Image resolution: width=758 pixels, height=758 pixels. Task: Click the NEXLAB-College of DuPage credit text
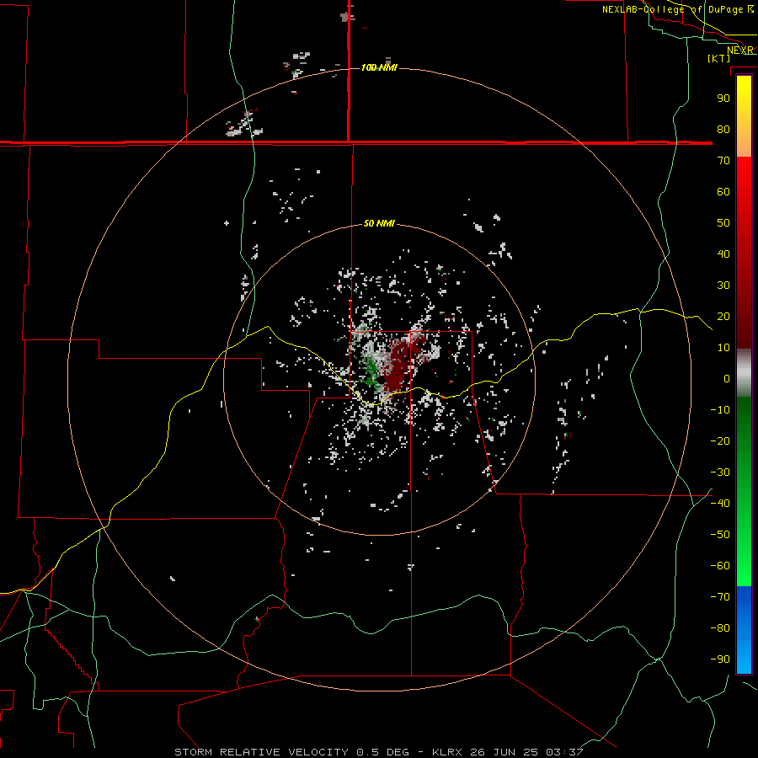677,9
